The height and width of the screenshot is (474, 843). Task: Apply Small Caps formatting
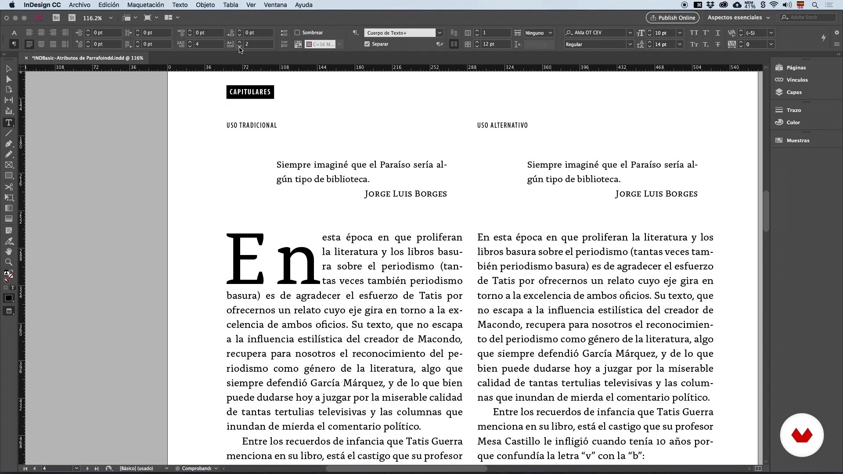tap(694, 44)
